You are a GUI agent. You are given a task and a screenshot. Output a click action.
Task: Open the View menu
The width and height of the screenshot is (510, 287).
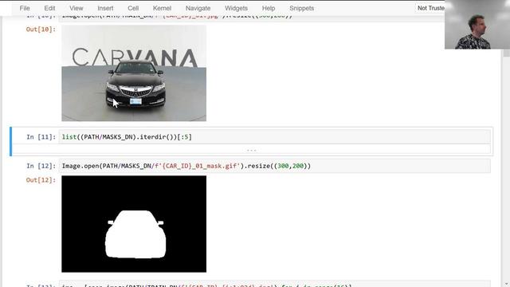tap(76, 8)
